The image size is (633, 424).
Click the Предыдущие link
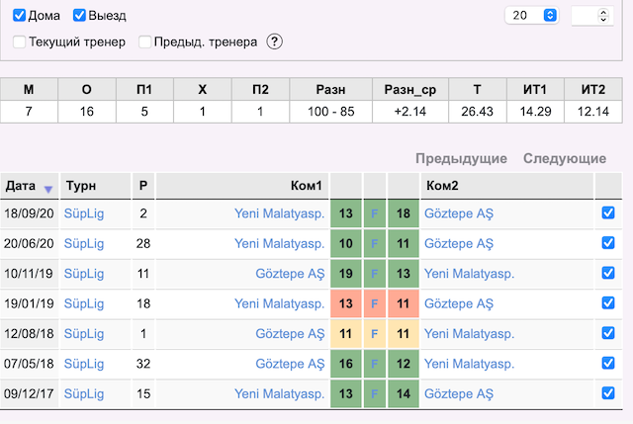461,158
